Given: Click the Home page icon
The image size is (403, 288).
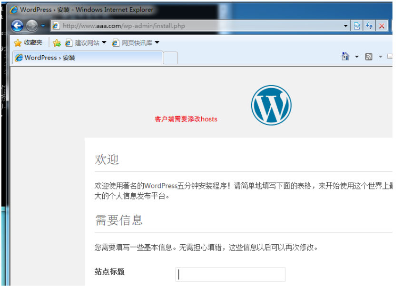Looking at the screenshot, I should click(x=345, y=56).
